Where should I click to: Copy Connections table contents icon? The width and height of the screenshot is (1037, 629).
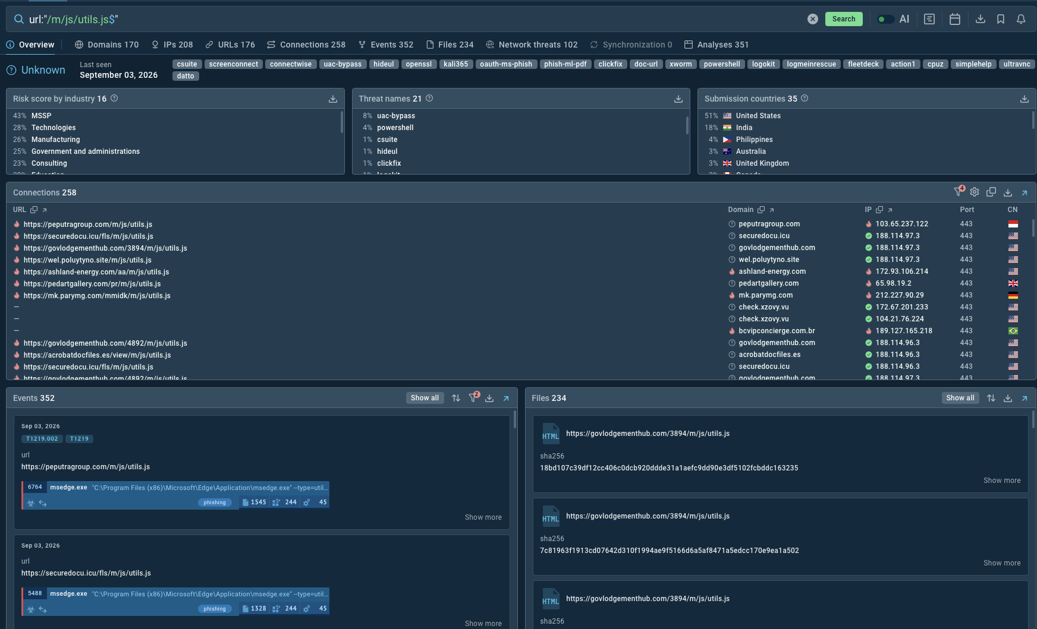tap(991, 192)
